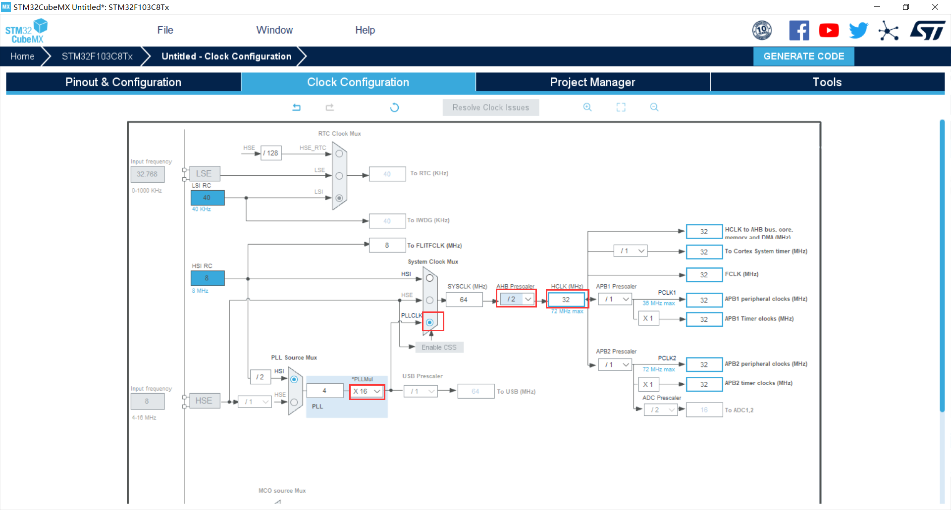Click the LSE block

coord(204,174)
